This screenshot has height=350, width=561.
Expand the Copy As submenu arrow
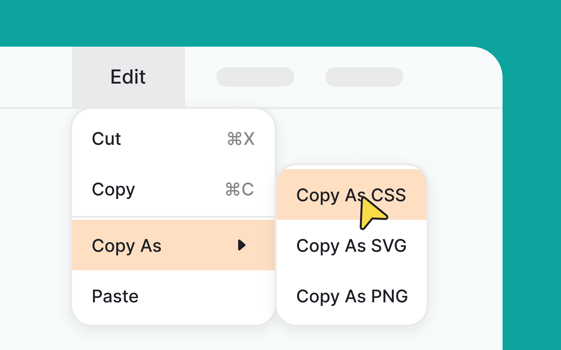tap(242, 246)
